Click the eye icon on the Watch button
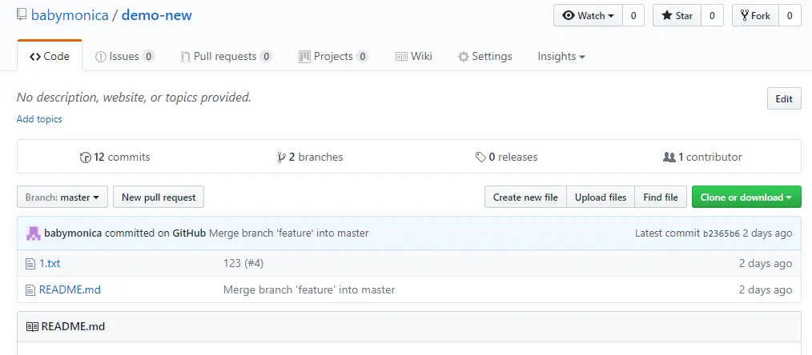This screenshot has height=355, width=812. pos(569,15)
